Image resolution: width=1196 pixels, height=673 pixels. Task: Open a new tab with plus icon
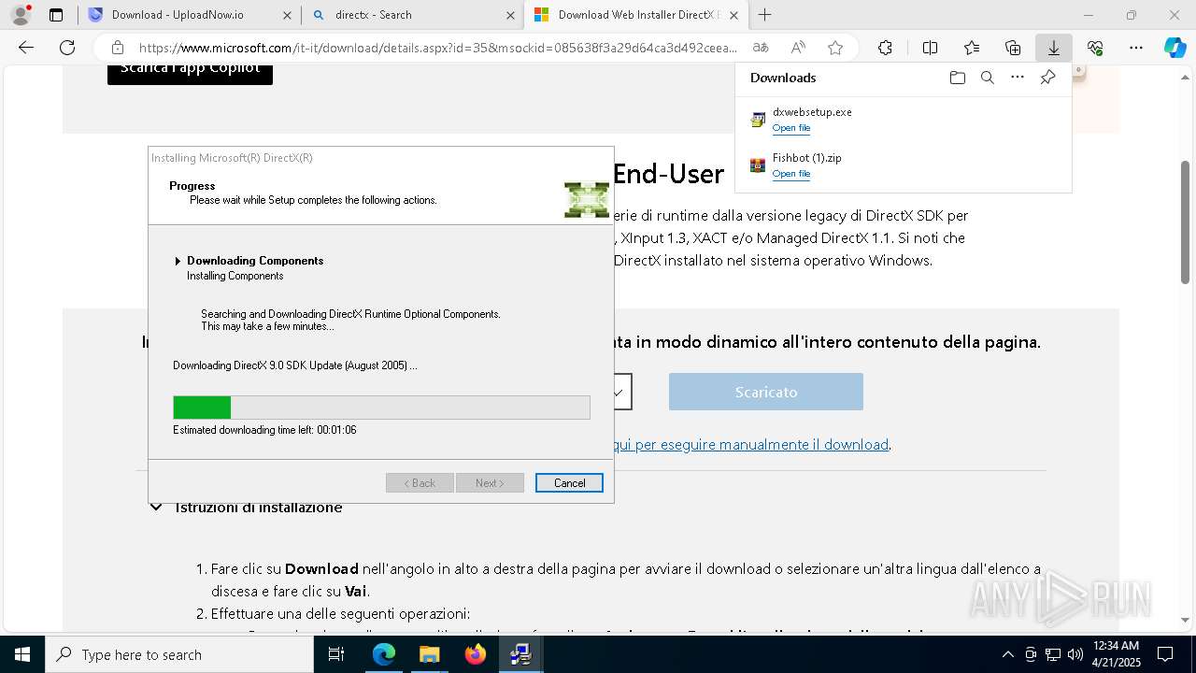tap(764, 15)
